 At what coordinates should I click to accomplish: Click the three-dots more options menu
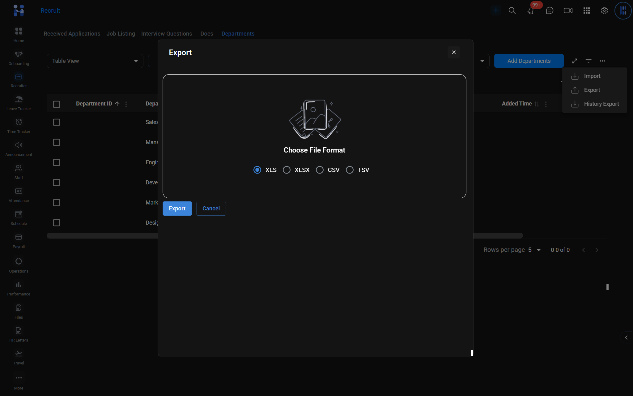pyautogui.click(x=602, y=61)
